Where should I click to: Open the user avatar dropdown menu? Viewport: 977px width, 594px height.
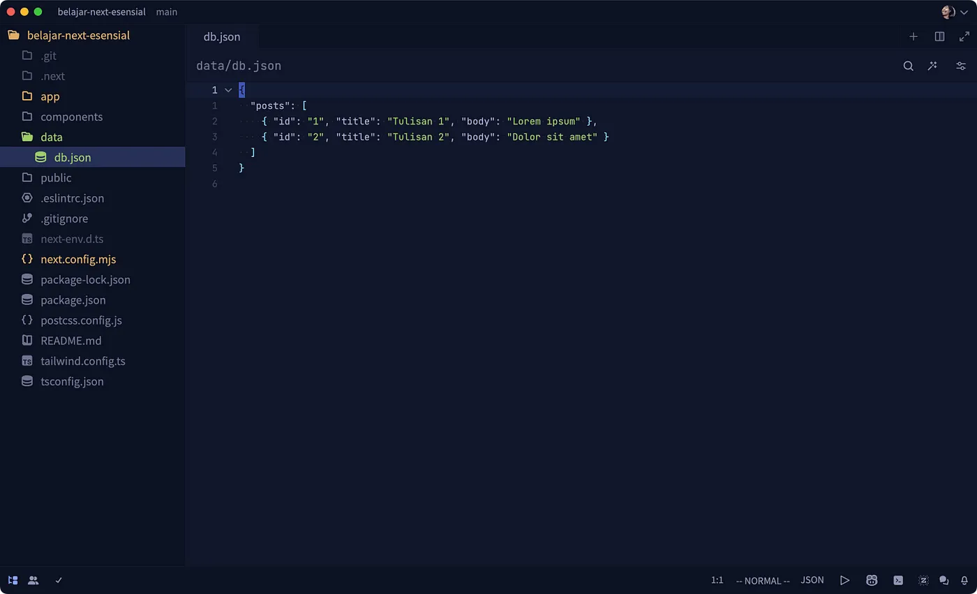954,12
